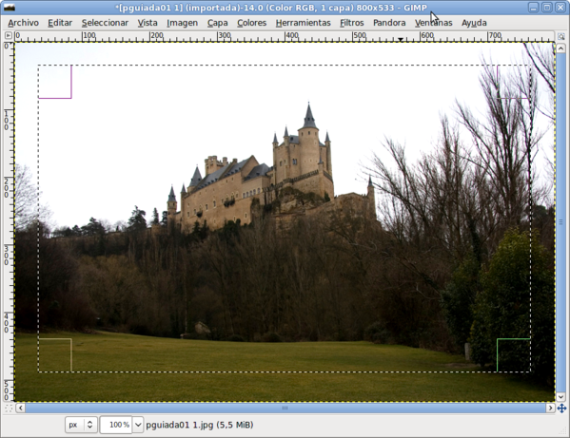570x438 pixels.
Task: Toggle the Quick Mask button
Action: (x=9, y=408)
